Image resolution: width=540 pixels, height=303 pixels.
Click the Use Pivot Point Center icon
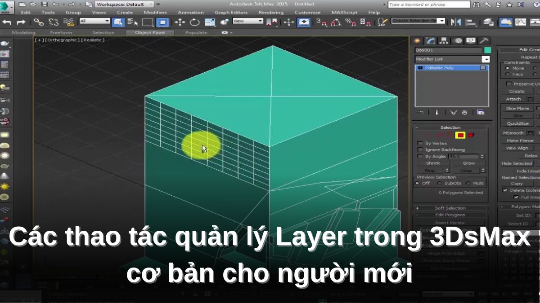coord(271,22)
